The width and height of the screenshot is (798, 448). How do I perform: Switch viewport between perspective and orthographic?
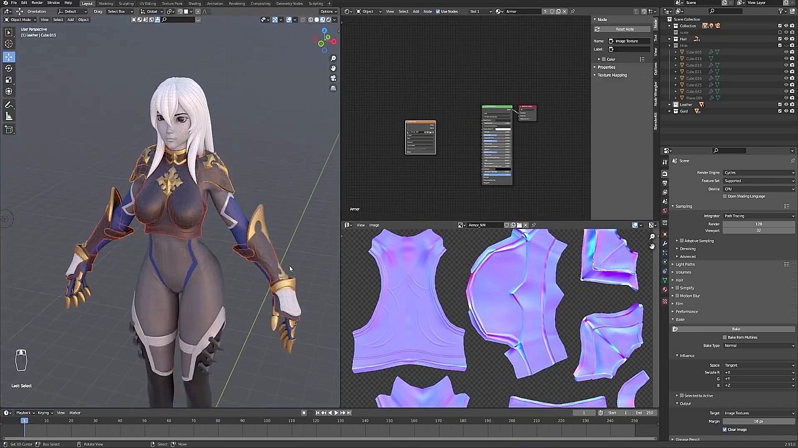[333, 88]
